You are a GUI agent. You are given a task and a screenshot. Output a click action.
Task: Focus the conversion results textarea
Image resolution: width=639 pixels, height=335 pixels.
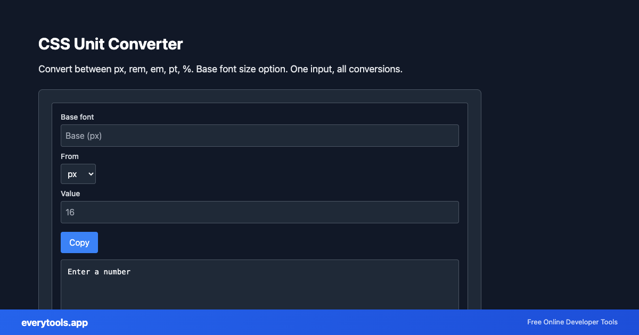point(260,282)
